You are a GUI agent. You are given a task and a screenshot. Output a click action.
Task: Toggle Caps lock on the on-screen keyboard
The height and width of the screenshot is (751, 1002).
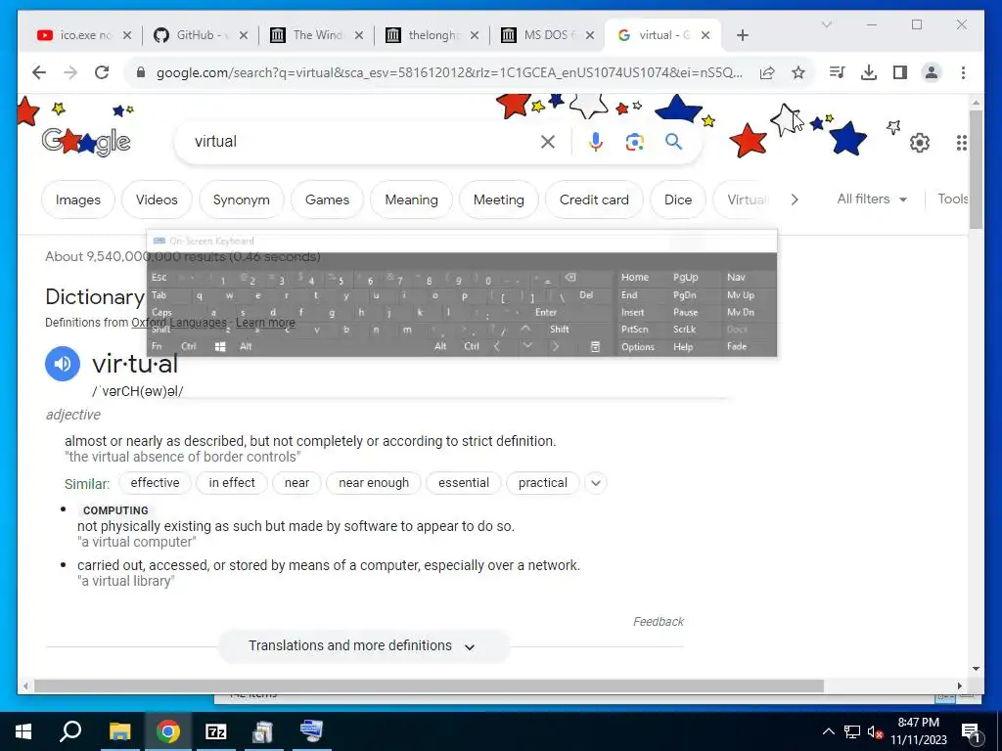tap(162, 312)
